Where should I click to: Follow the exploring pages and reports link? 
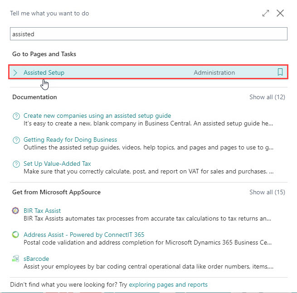168,284
